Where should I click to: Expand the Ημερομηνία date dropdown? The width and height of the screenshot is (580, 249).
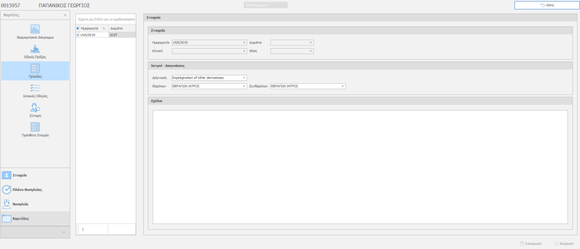pos(244,42)
